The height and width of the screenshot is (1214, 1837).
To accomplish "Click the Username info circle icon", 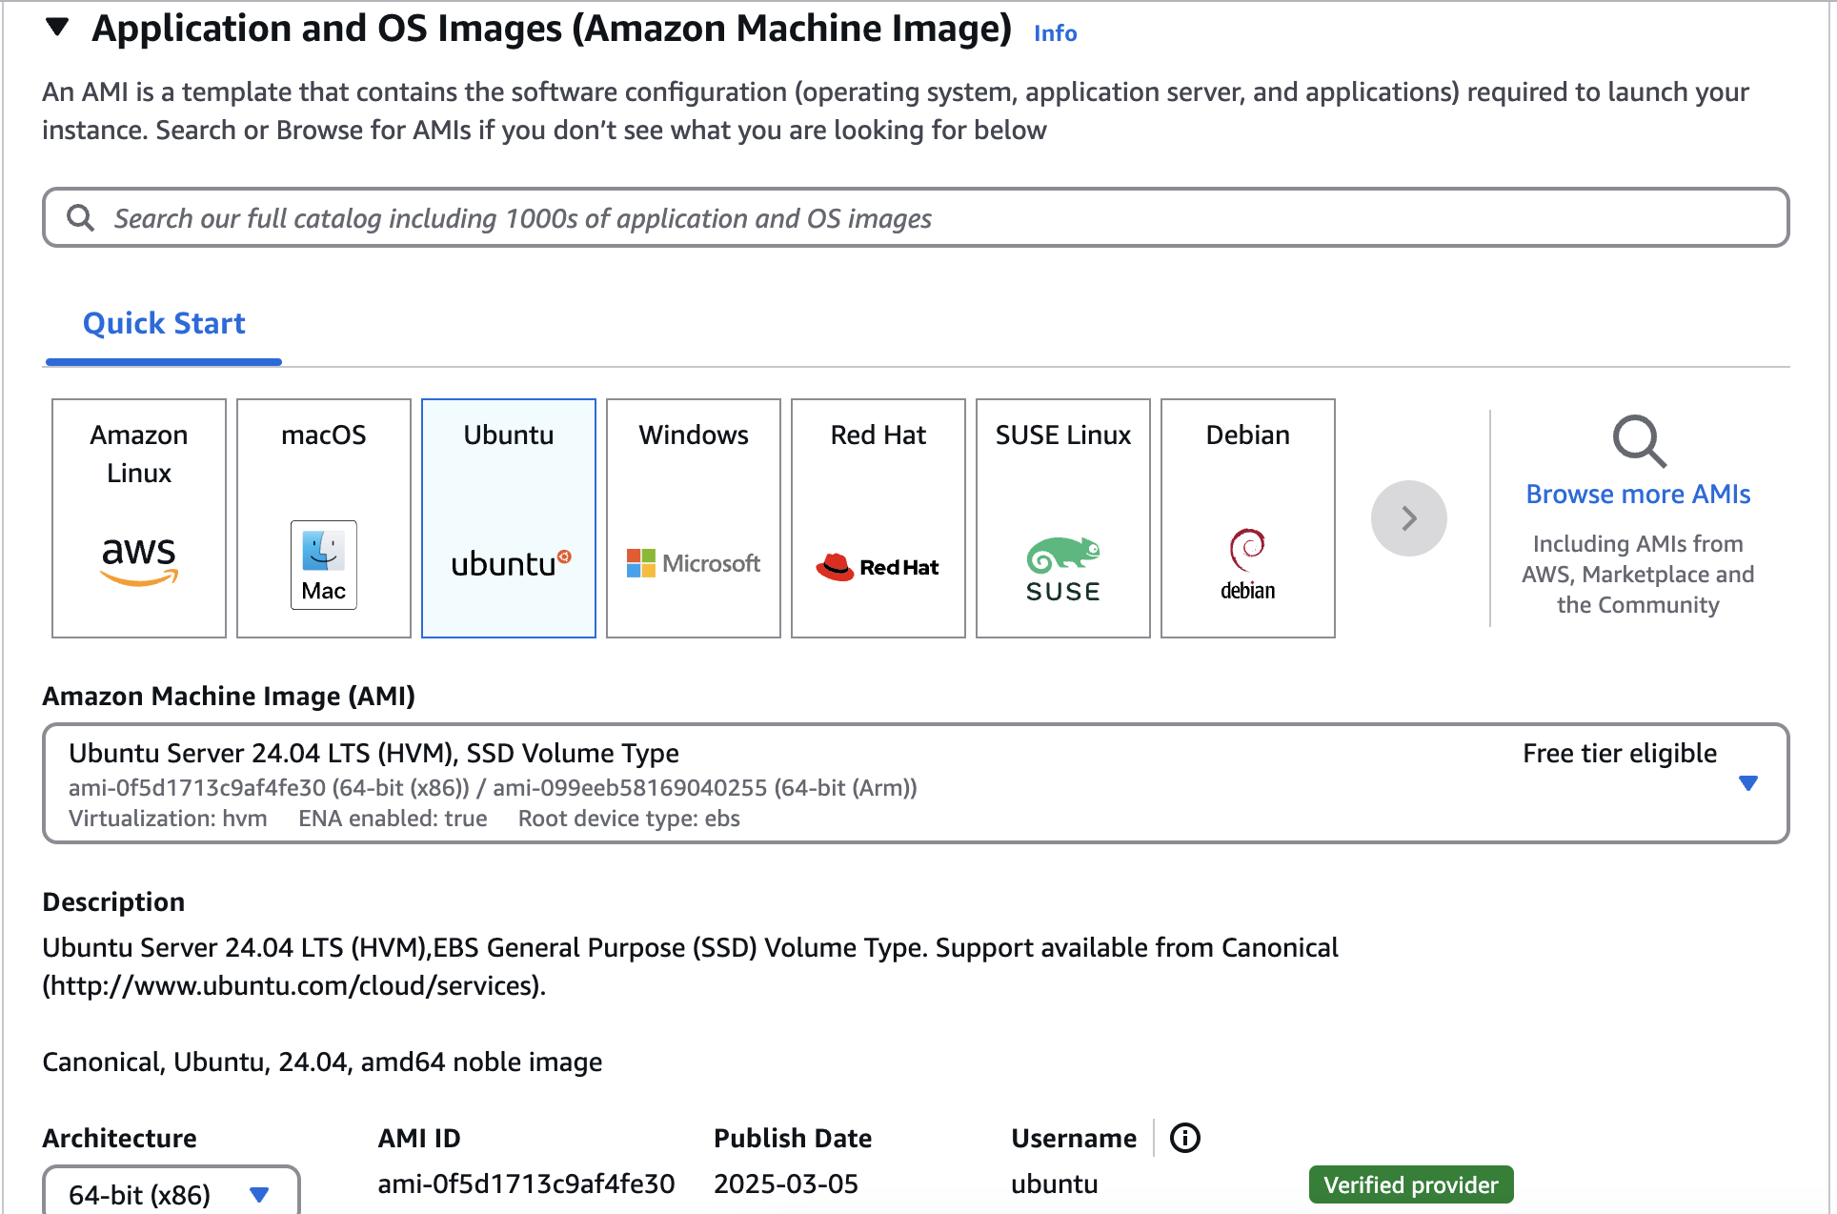I will coord(1185,1138).
